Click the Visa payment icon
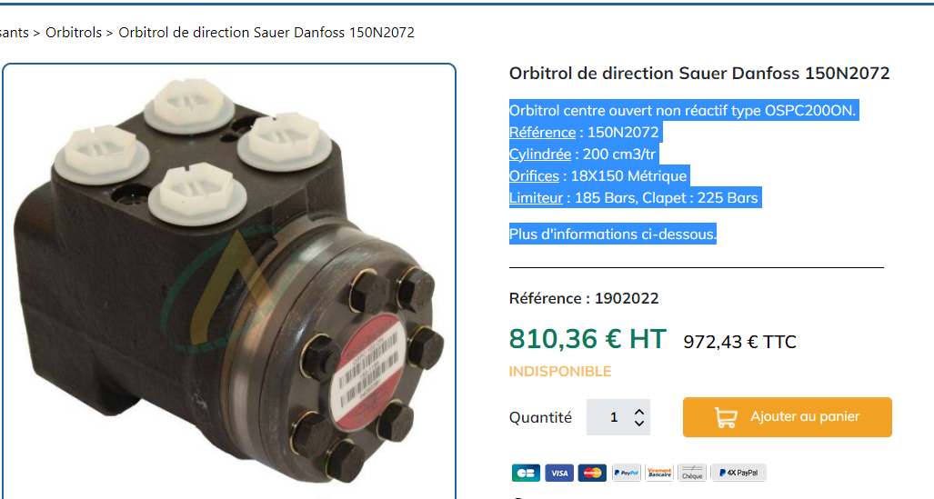 [559, 473]
